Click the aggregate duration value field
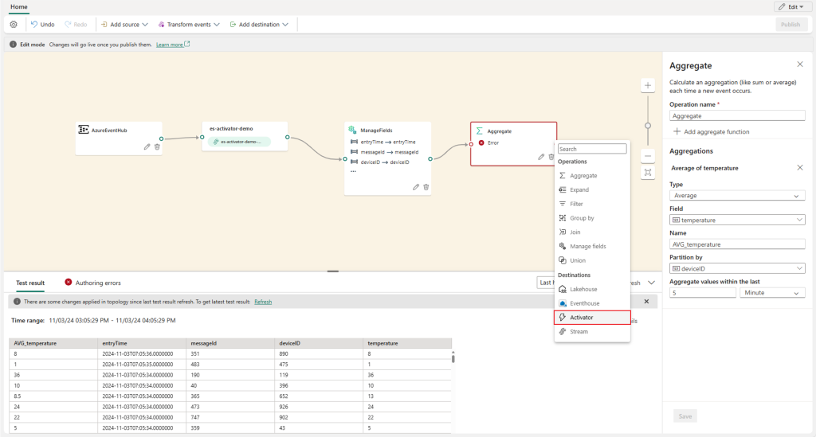Image resolution: width=816 pixels, height=437 pixels. click(x=703, y=293)
